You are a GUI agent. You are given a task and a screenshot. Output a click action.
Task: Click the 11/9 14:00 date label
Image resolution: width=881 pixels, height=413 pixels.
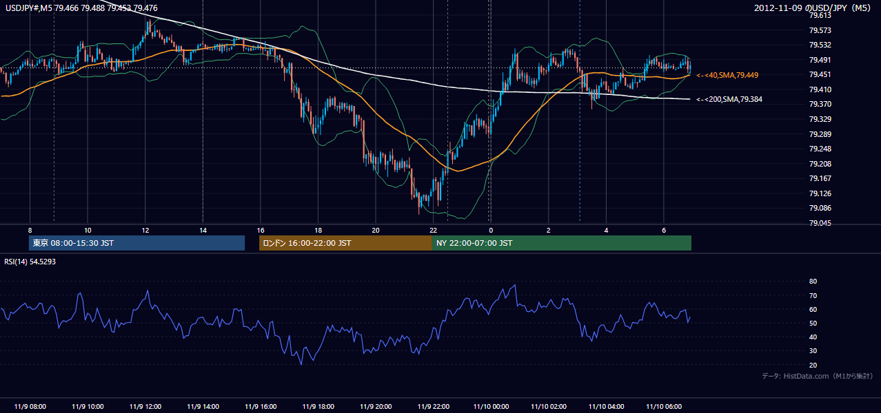tap(203, 407)
